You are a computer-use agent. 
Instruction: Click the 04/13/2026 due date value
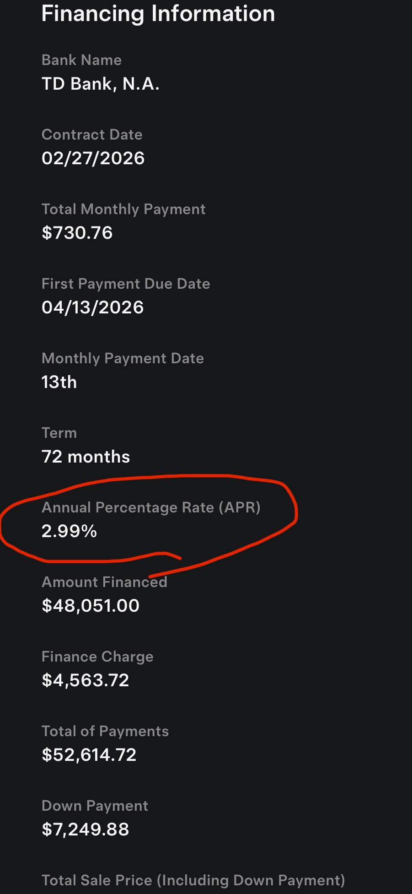click(x=92, y=307)
